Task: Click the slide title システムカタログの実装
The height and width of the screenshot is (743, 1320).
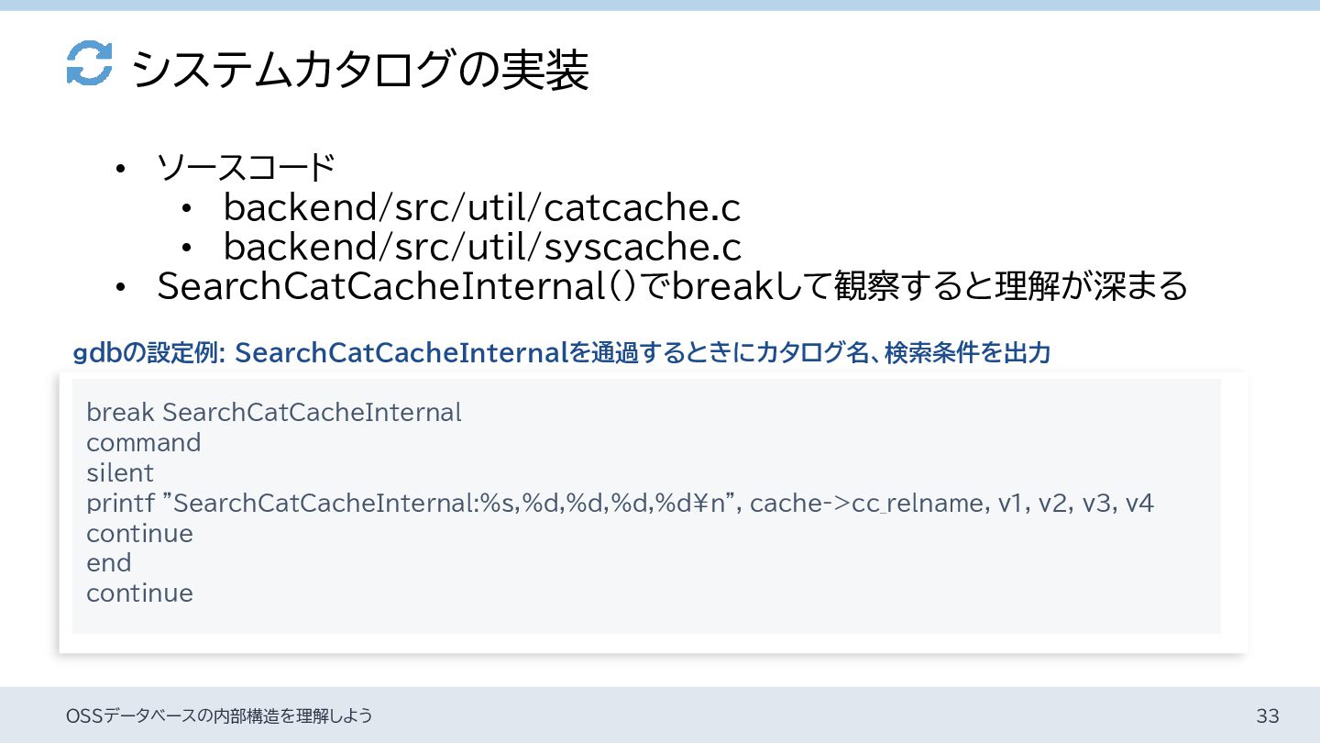Action: pos(359,70)
